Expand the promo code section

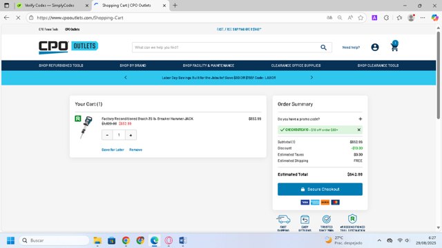pyautogui.click(x=361, y=119)
